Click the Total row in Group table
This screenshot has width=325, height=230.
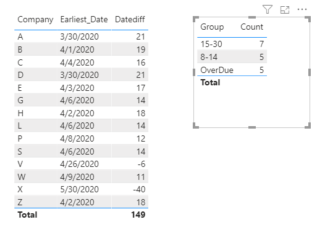click(x=232, y=82)
